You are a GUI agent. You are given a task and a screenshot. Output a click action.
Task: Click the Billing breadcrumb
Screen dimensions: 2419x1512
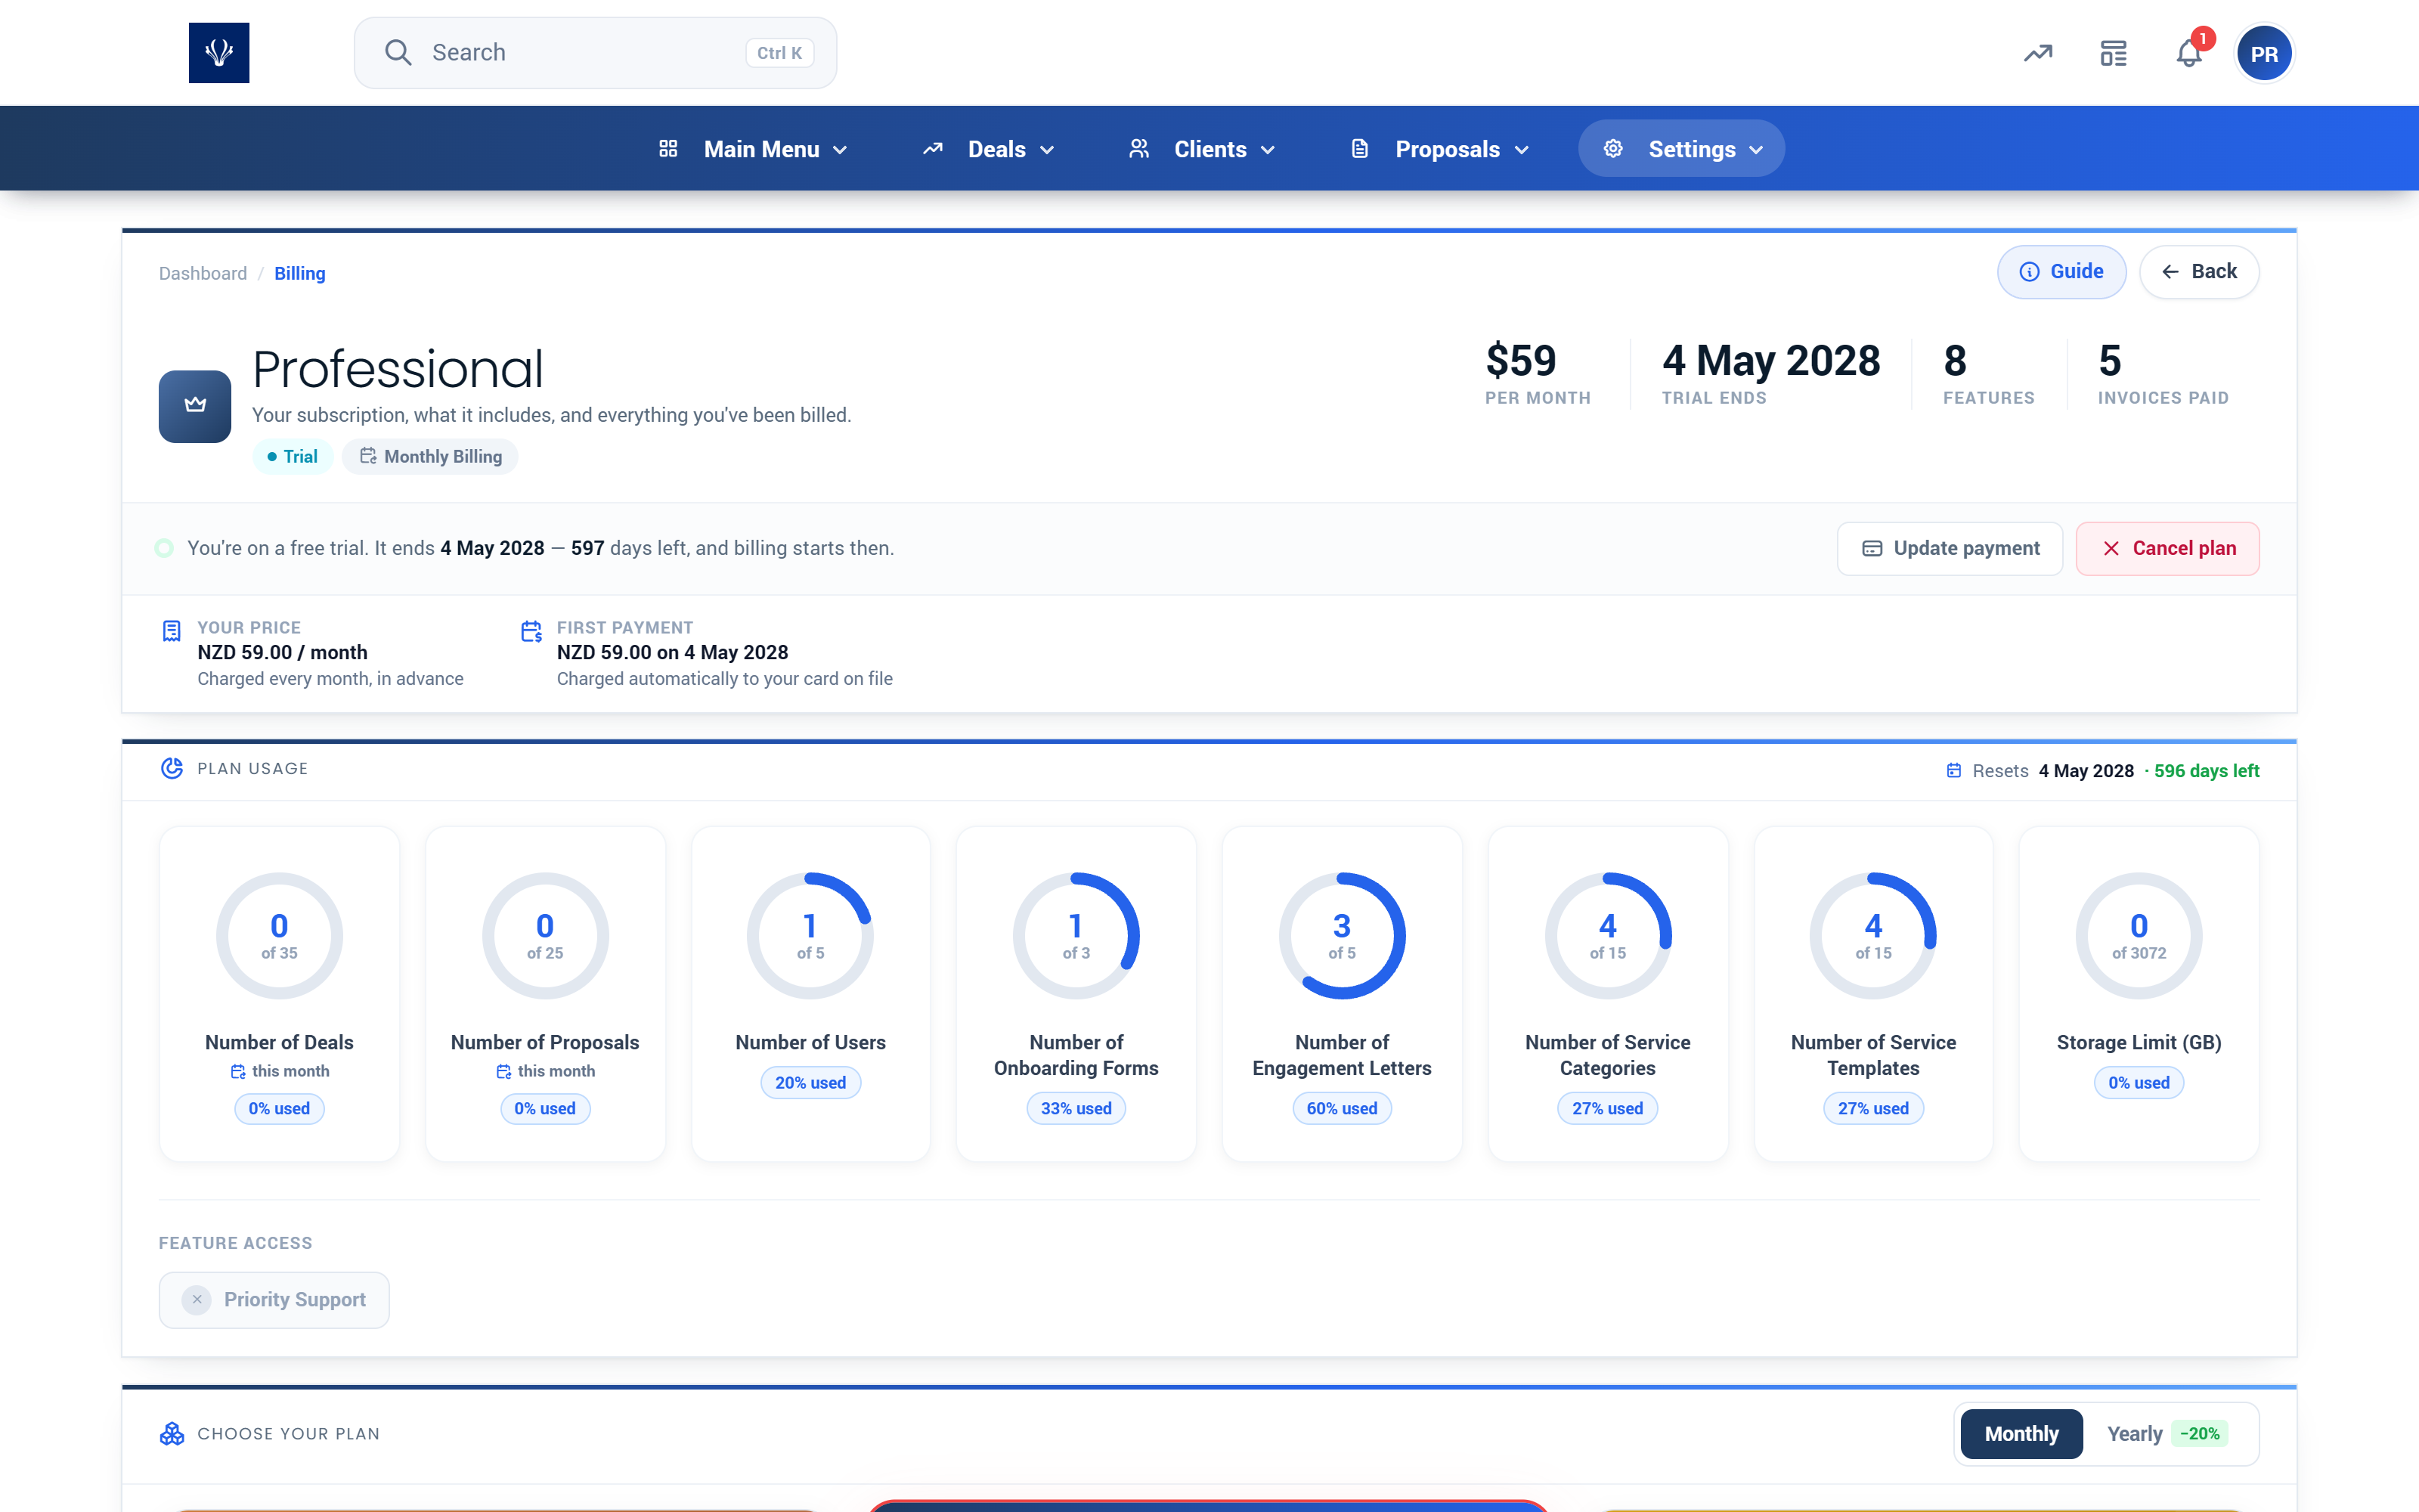[x=300, y=273]
